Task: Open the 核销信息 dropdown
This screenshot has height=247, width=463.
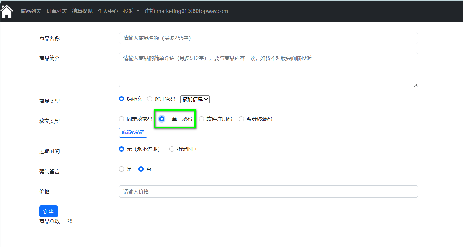Action: [x=195, y=99]
